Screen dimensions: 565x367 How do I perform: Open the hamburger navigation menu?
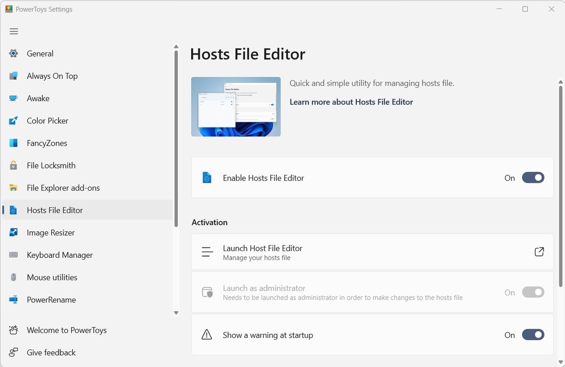tap(14, 32)
